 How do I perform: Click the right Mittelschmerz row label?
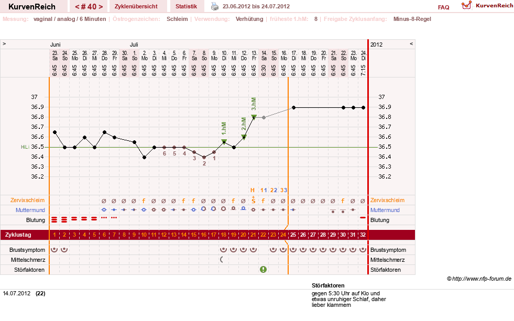point(388,260)
